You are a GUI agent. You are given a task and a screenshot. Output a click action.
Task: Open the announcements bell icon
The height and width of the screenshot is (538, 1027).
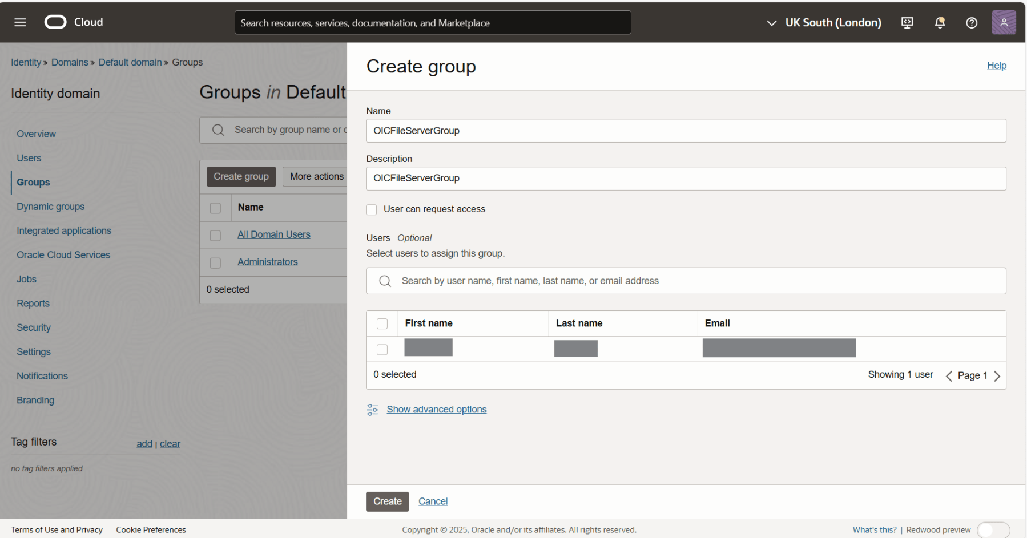[x=939, y=23]
